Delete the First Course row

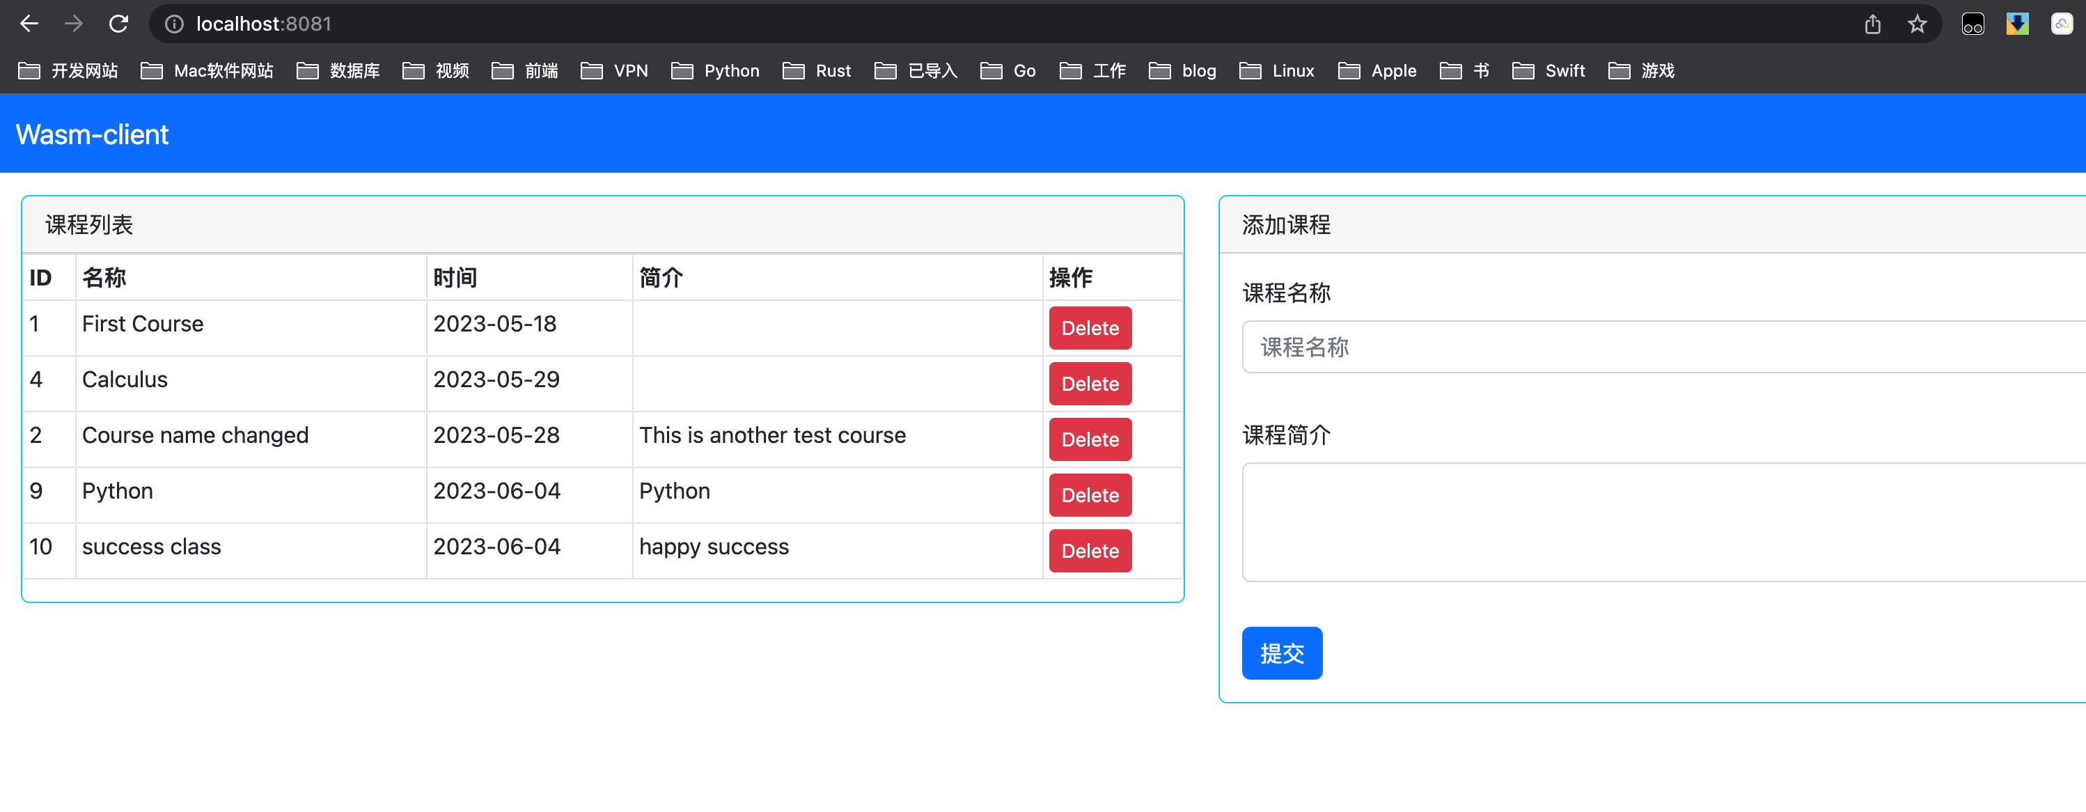pyautogui.click(x=1089, y=328)
